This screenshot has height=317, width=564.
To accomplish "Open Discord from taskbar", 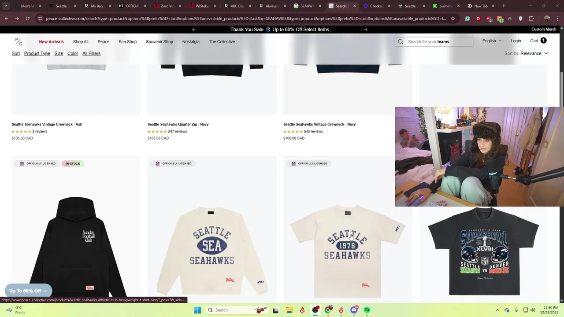I will (354, 310).
